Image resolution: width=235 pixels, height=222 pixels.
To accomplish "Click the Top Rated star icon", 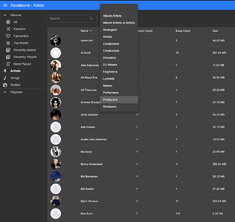I will pos(8,43).
